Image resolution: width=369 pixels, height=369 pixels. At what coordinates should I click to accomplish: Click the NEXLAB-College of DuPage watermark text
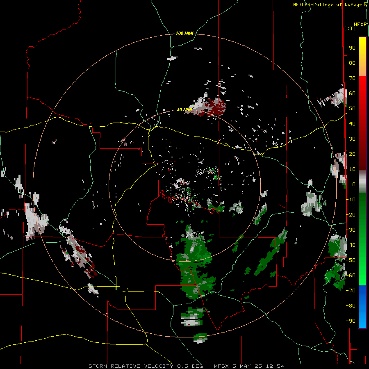tap(330, 5)
